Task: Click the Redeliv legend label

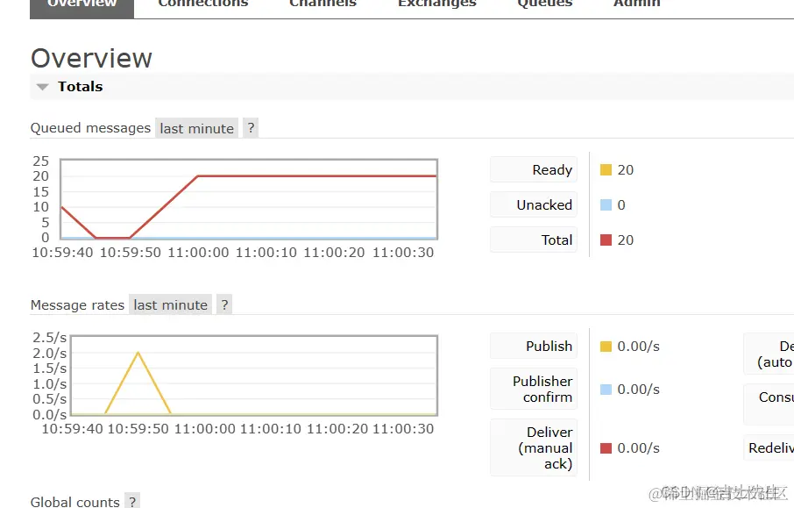Action: point(769,447)
